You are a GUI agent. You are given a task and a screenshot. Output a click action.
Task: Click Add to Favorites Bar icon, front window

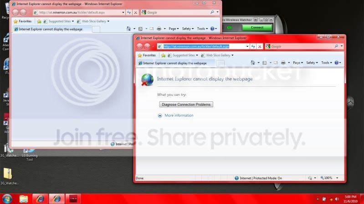pyautogui.click(x=163, y=55)
